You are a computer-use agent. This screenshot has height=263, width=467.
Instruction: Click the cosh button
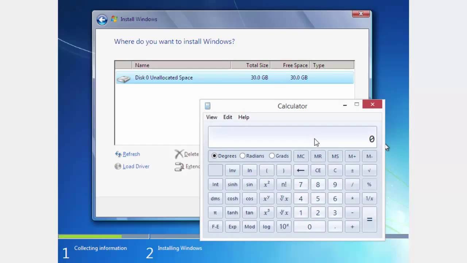click(232, 199)
